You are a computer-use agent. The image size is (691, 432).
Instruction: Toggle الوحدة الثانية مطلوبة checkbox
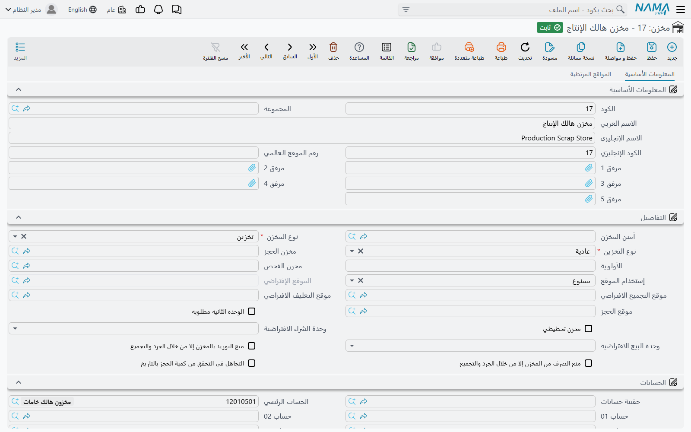tap(252, 311)
